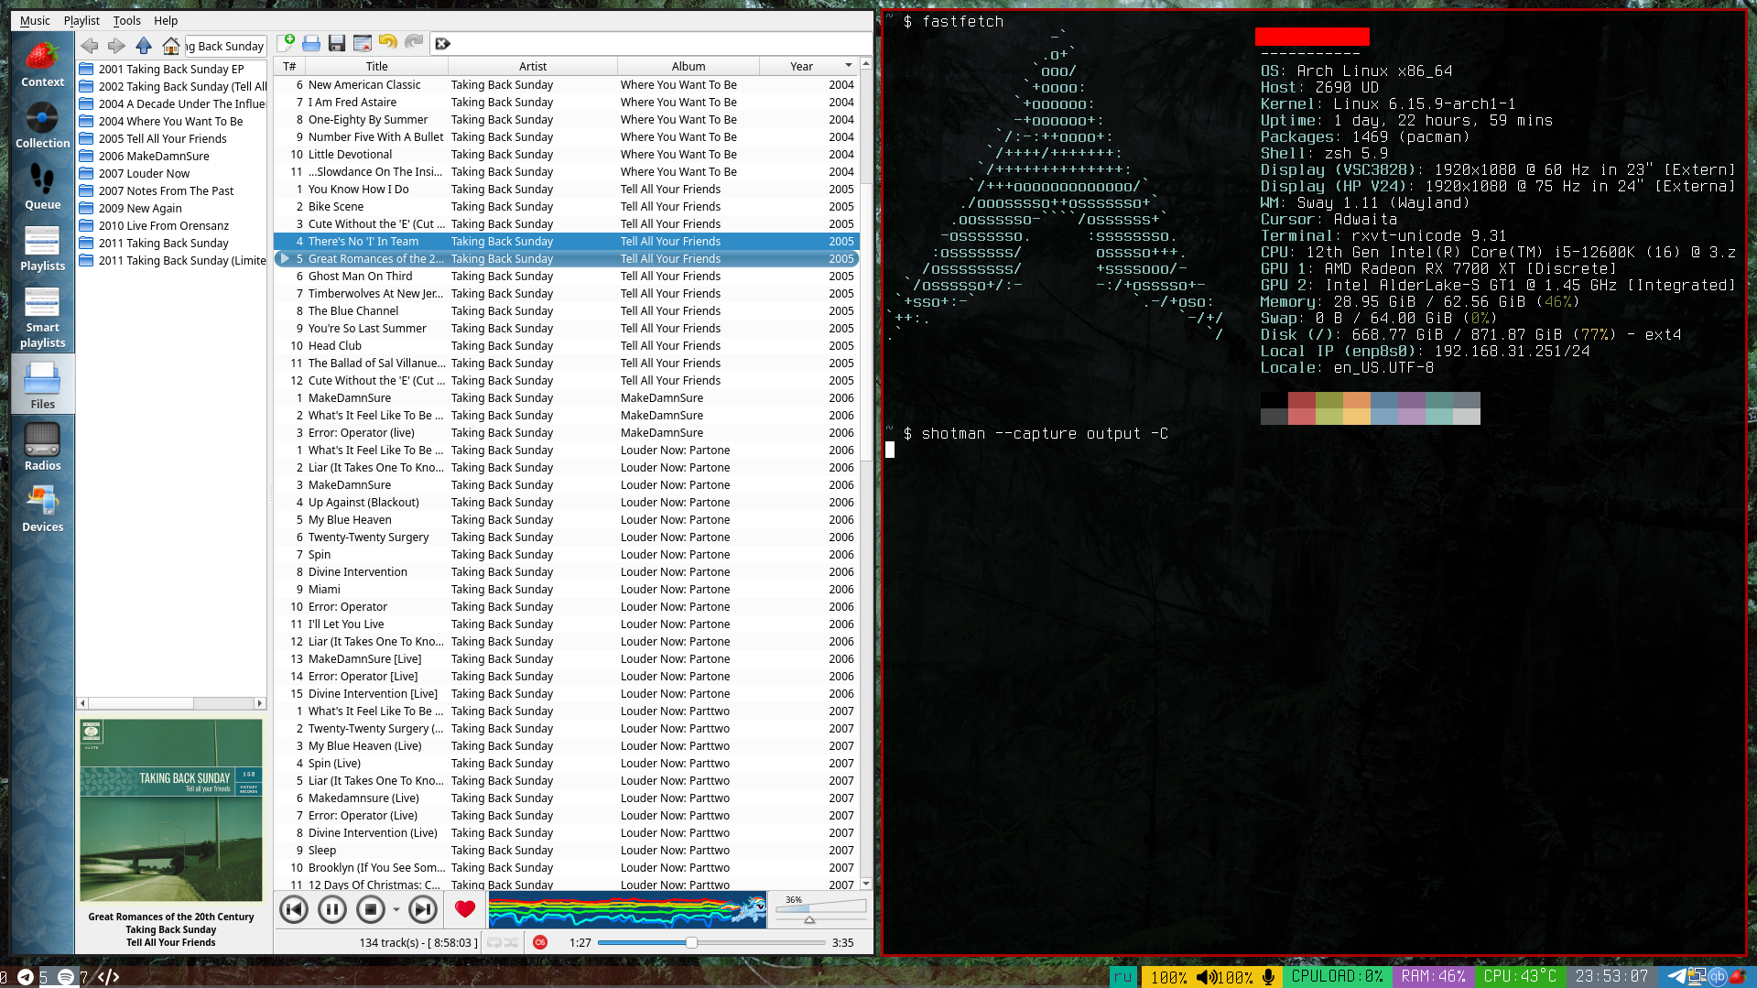Toggle the love heart button
Image resolution: width=1757 pixels, height=988 pixels.
(465, 909)
